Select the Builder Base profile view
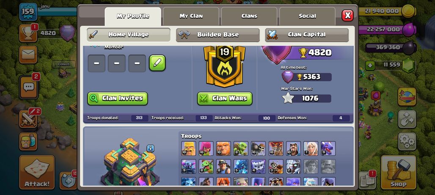The height and width of the screenshot is (195, 435). (x=218, y=35)
